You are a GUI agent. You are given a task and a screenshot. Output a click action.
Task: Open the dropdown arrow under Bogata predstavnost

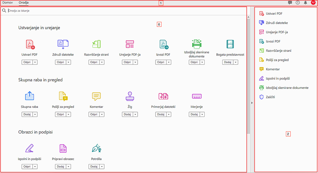[x=235, y=62]
